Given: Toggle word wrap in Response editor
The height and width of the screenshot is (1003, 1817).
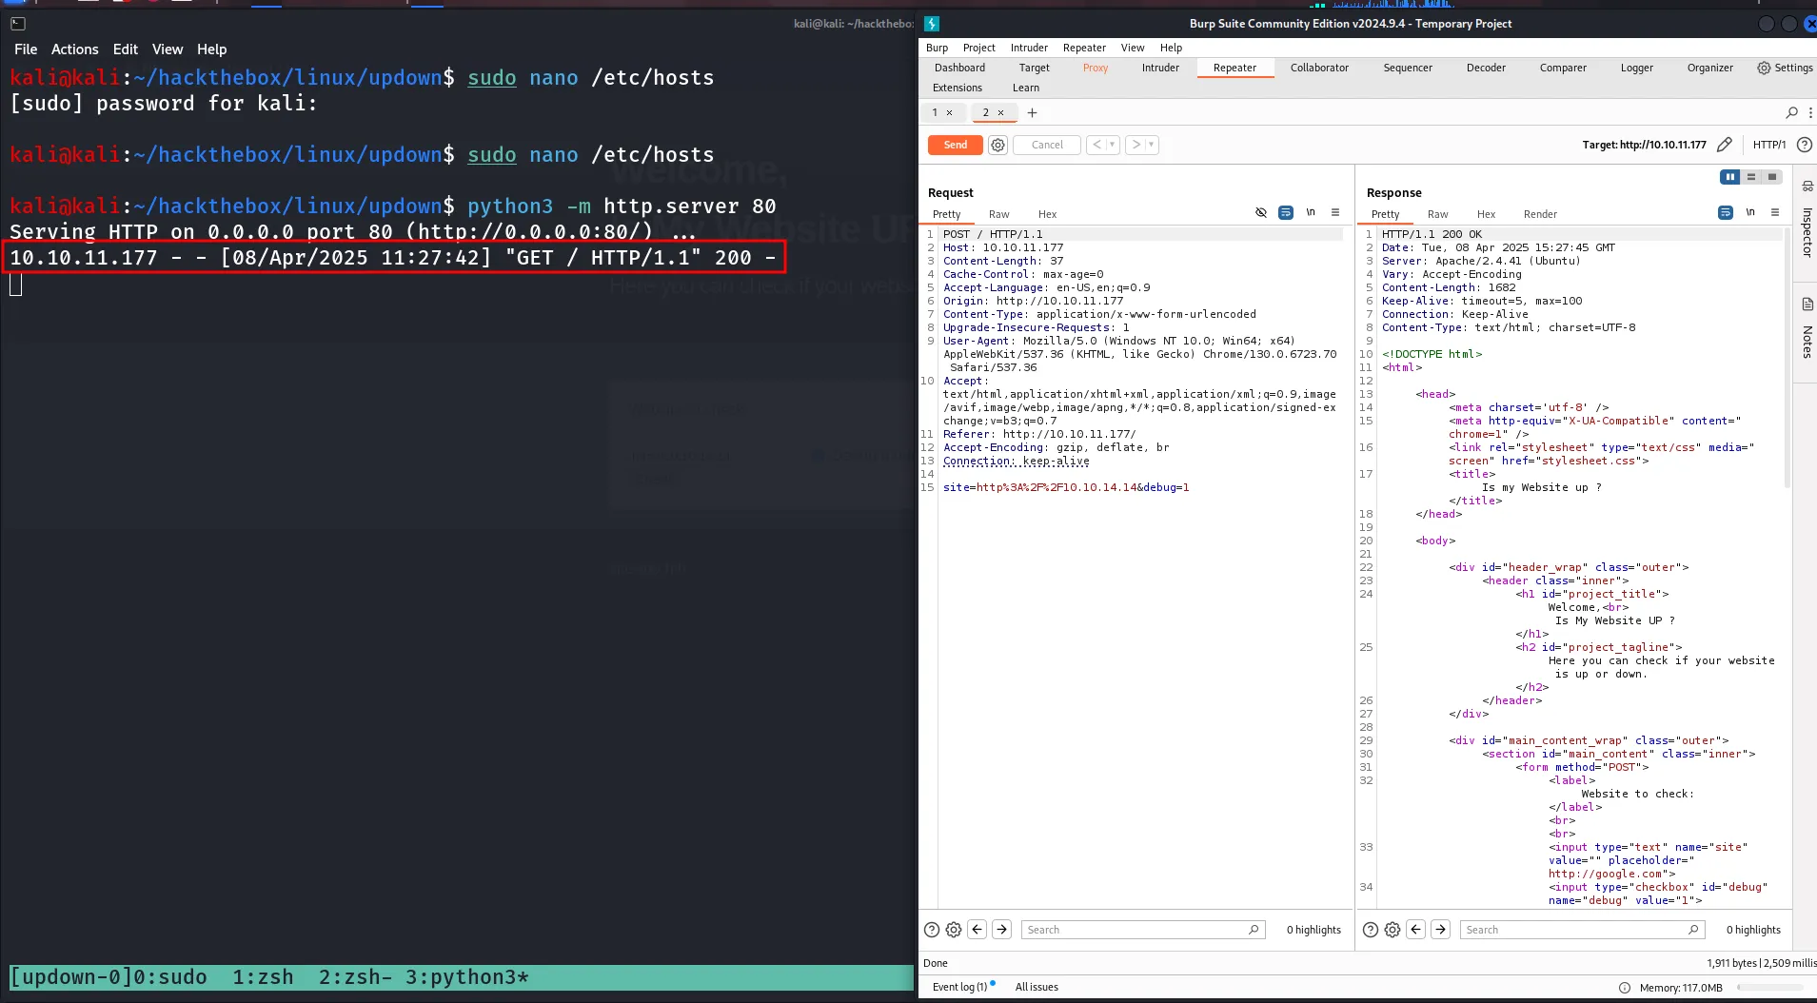Looking at the screenshot, I should tap(1726, 212).
